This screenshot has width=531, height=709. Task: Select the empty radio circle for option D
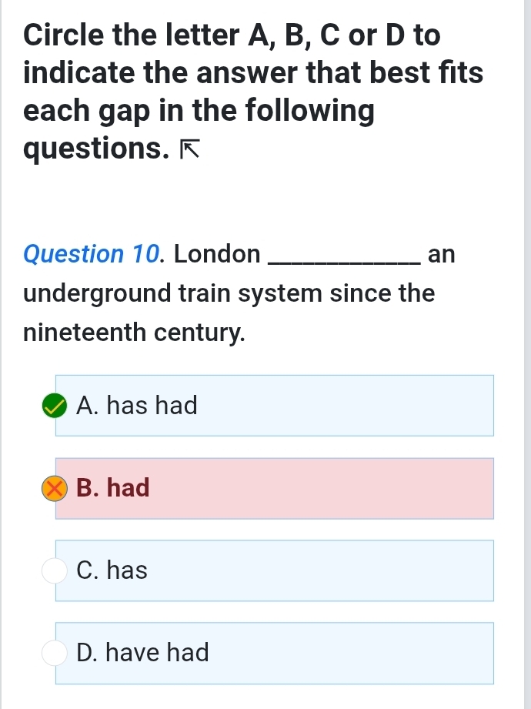point(55,654)
